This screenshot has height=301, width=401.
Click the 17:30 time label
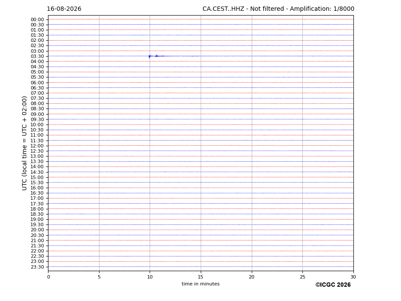coord(37,204)
